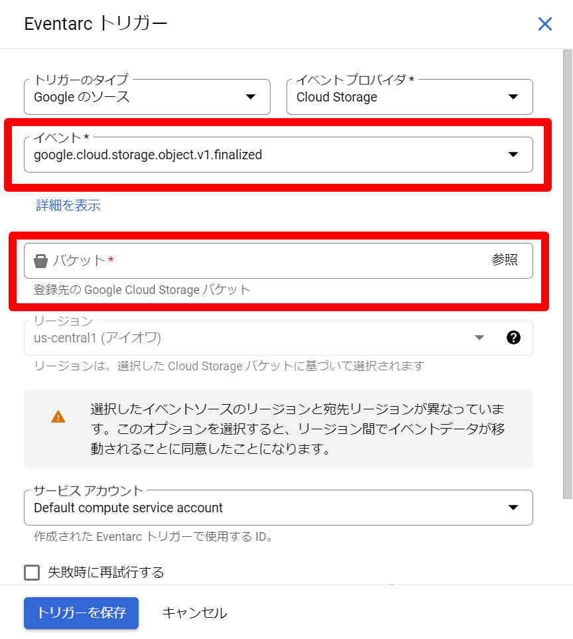Open the region help question mark icon

pyautogui.click(x=513, y=338)
